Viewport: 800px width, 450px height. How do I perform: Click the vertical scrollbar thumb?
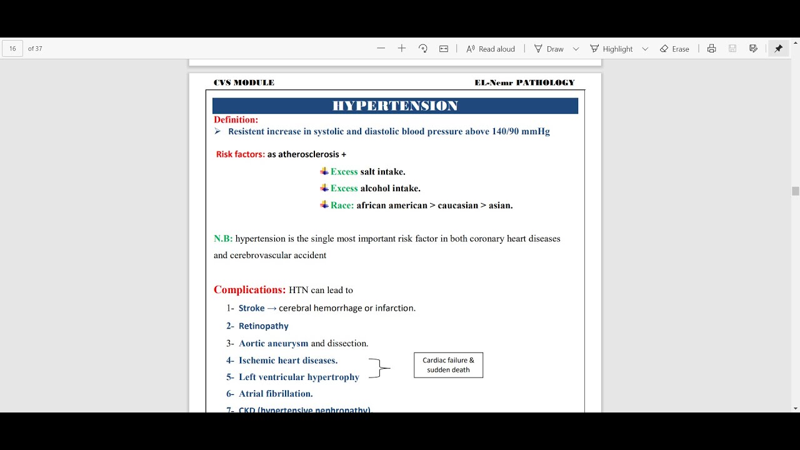pyautogui.click(x=795, y=192)
